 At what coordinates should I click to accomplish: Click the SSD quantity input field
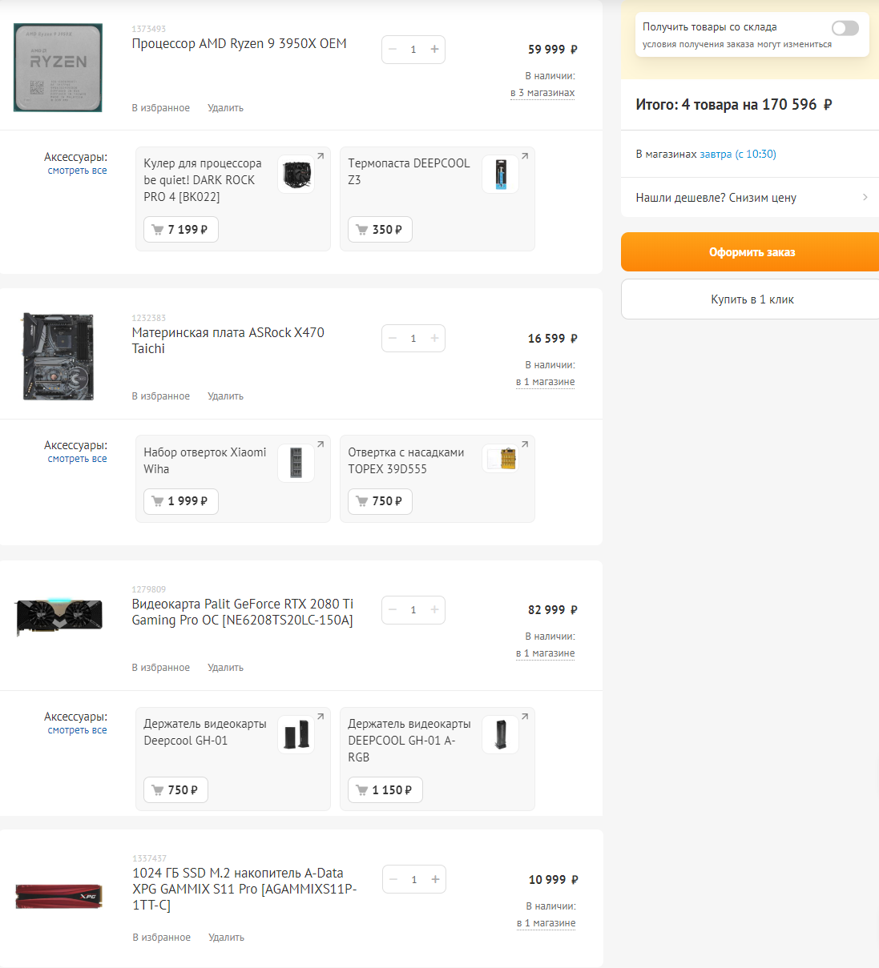point(413,880)
